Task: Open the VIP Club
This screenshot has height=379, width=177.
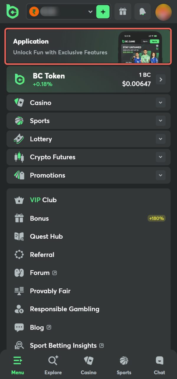Action: click(x=43, y=200)
